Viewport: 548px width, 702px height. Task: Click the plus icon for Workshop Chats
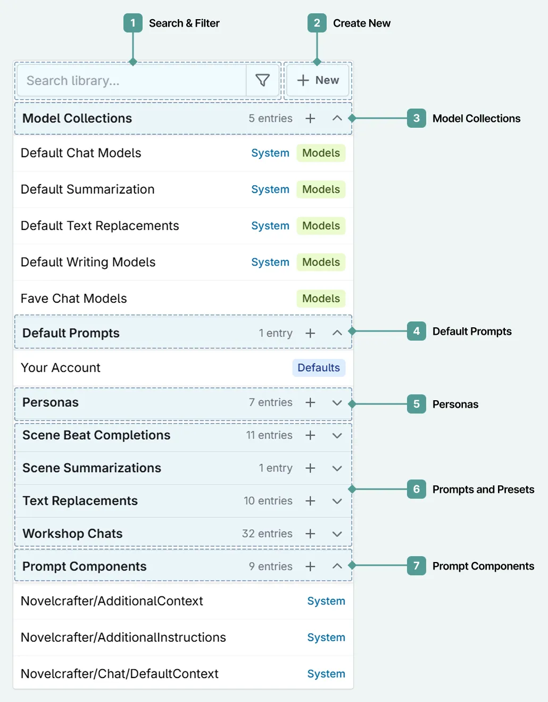[310, 534]
